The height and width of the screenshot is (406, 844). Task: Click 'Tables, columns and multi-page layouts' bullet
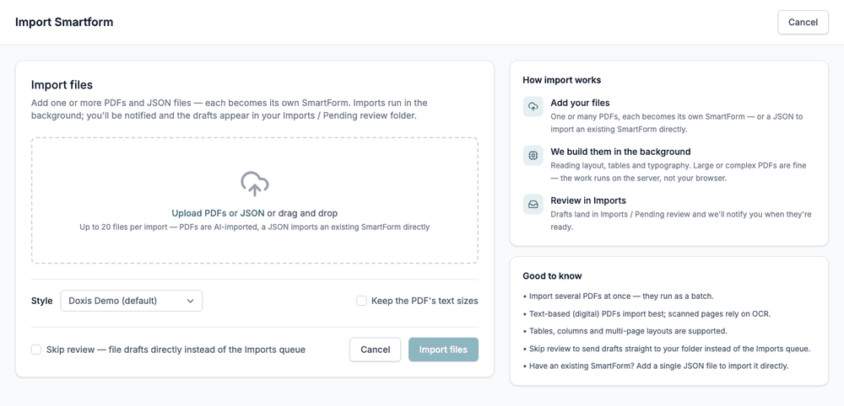625,331
